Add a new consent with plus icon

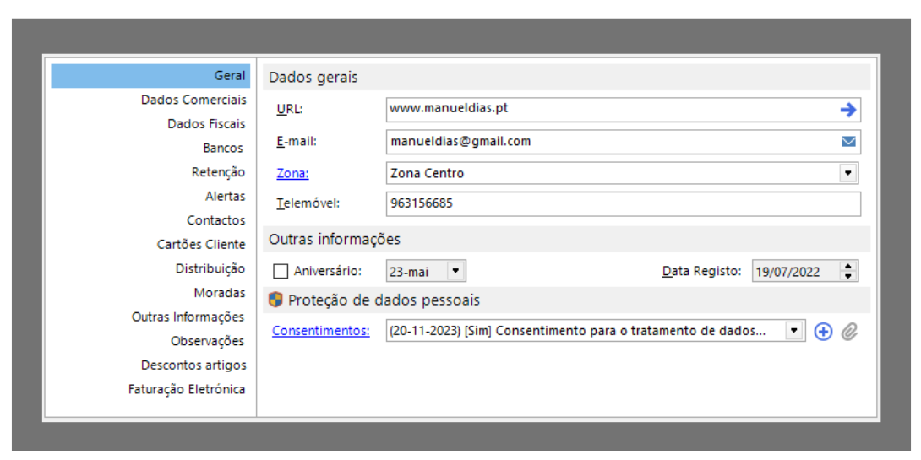pos(823,332)
